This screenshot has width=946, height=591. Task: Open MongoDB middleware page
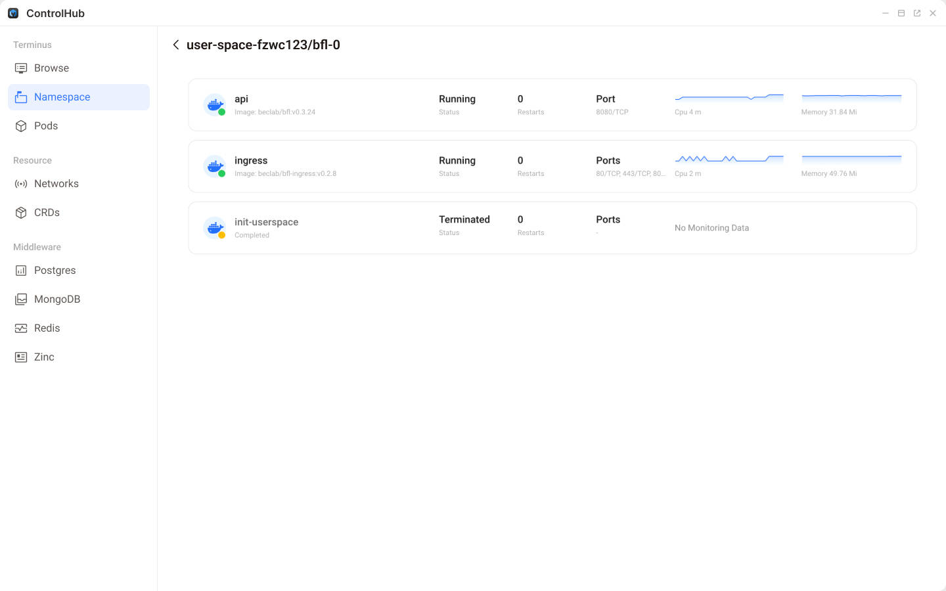click(x=79, y=299)
